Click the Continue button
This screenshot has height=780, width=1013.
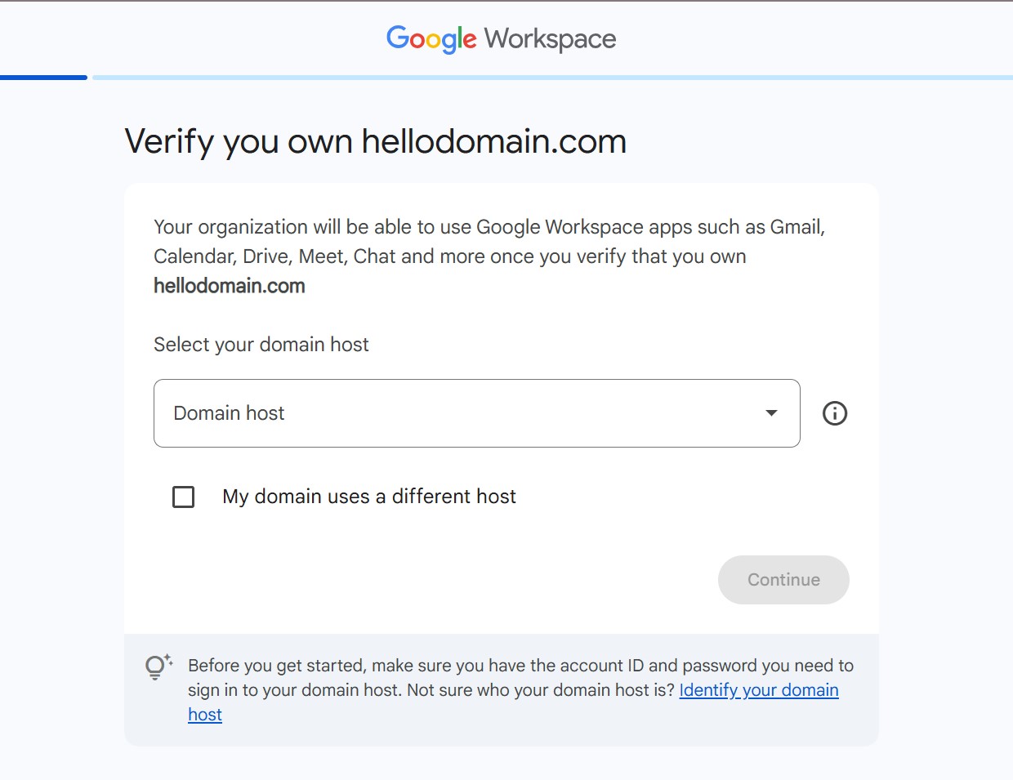coord(783,580)
